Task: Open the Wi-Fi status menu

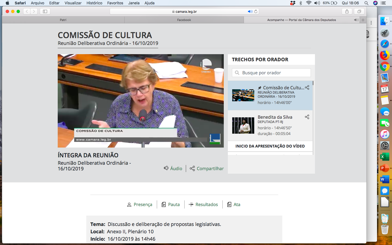Action: coord(308,3)
